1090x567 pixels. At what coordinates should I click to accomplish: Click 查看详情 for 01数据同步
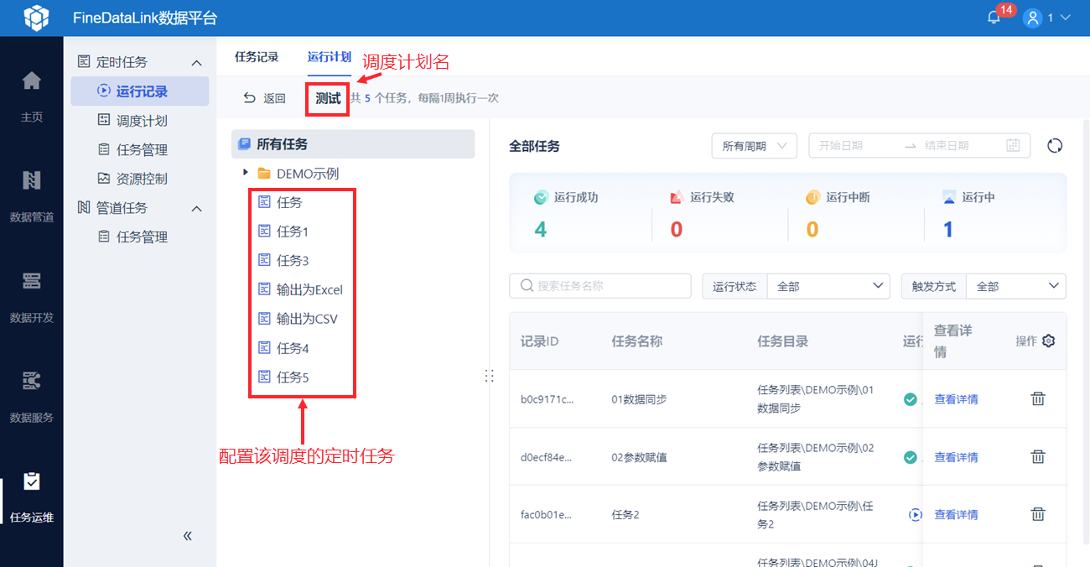point(956,399)
